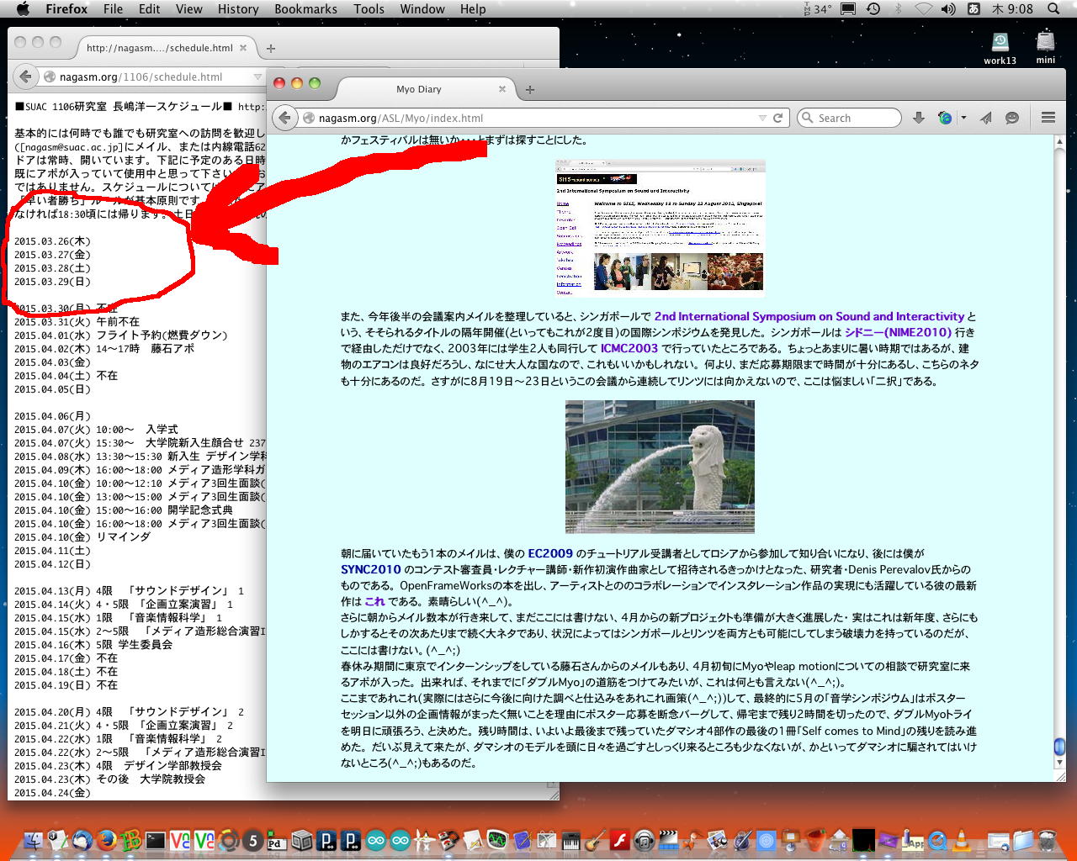Click the Myo Diary vertical scrollbar thumb
1077x861 pixels.
(x=1059, y=747)
